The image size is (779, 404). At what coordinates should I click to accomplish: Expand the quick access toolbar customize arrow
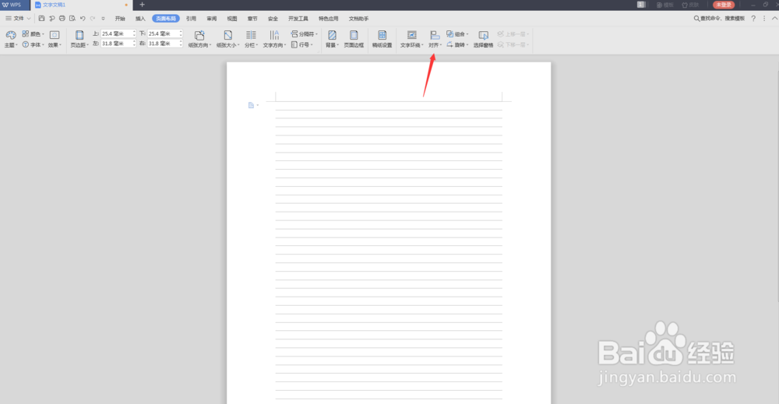click(x=104, y=19)
